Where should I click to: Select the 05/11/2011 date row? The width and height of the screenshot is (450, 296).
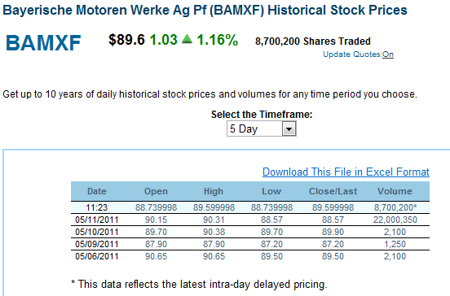250,220
